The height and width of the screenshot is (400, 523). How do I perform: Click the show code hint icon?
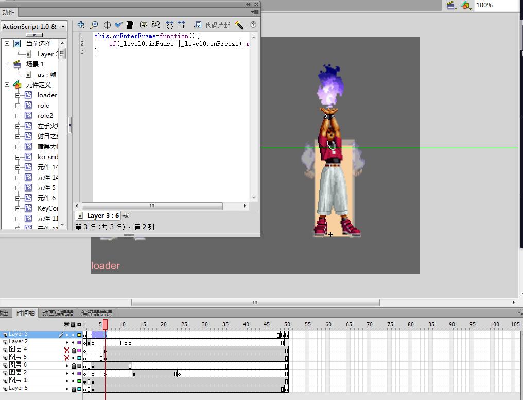[144, 25]
